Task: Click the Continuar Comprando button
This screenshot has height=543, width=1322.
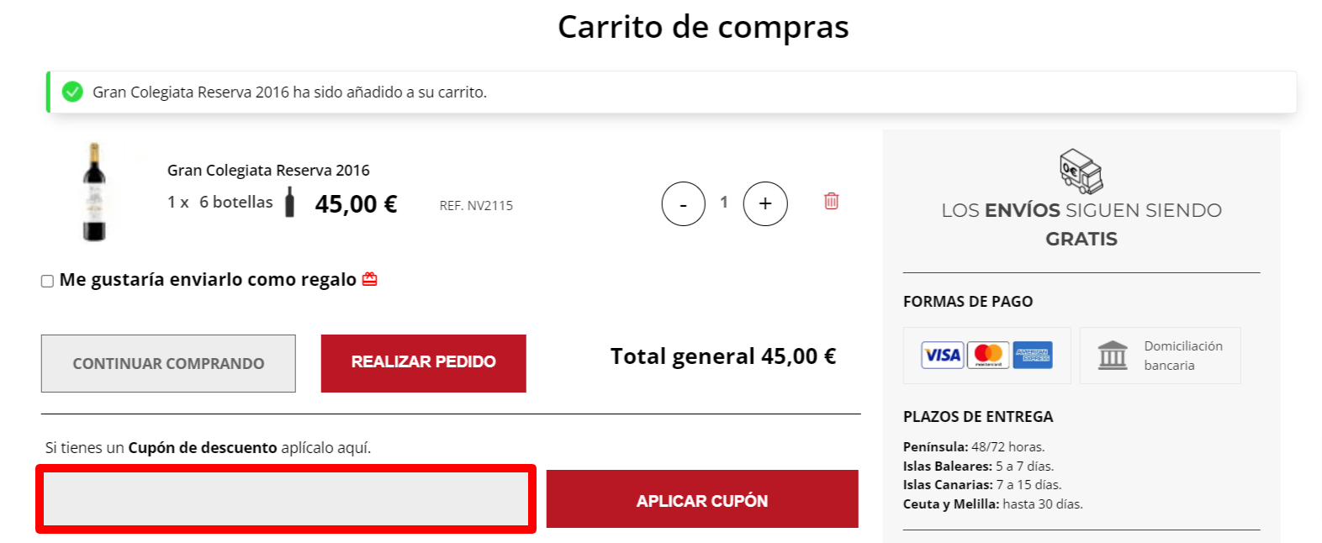Action: coord(168,363)
